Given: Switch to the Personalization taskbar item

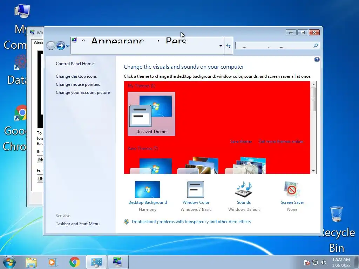Looking at the screenshot, I should (x=118, y=262).
